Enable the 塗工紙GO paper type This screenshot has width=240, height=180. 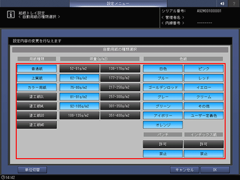(37, 116)
